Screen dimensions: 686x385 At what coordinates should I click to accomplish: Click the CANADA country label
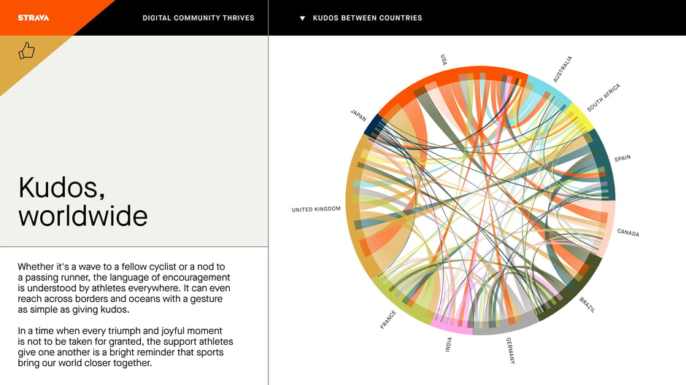click(628, 233)
